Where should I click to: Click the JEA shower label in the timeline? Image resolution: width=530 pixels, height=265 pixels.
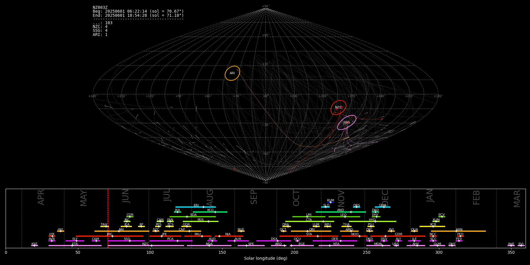(x=127, y=225)
